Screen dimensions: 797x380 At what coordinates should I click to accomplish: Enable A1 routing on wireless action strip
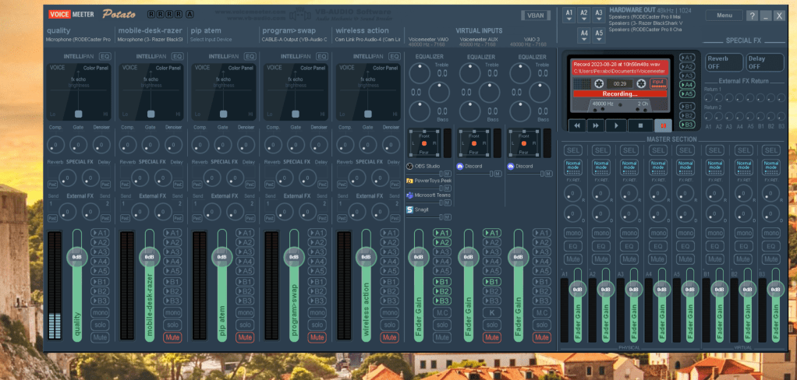click(x=389, y=233)
